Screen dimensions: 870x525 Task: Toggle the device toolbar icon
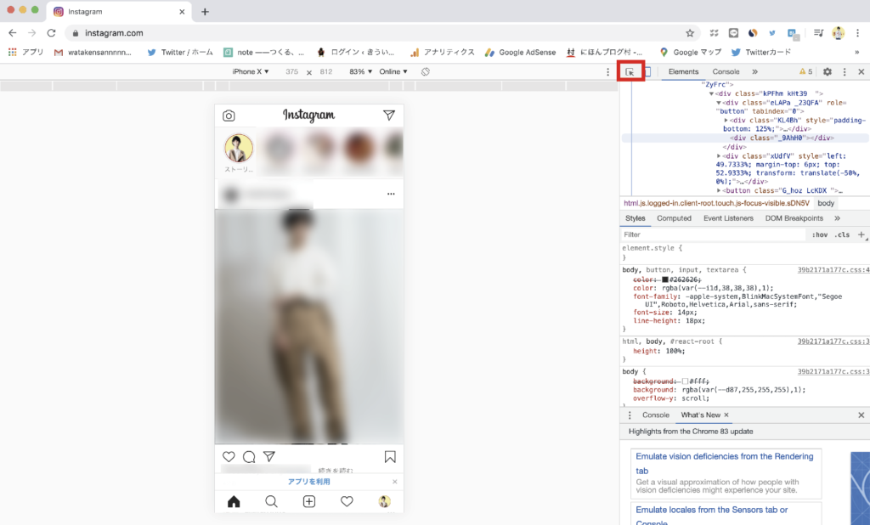point(647,71)
